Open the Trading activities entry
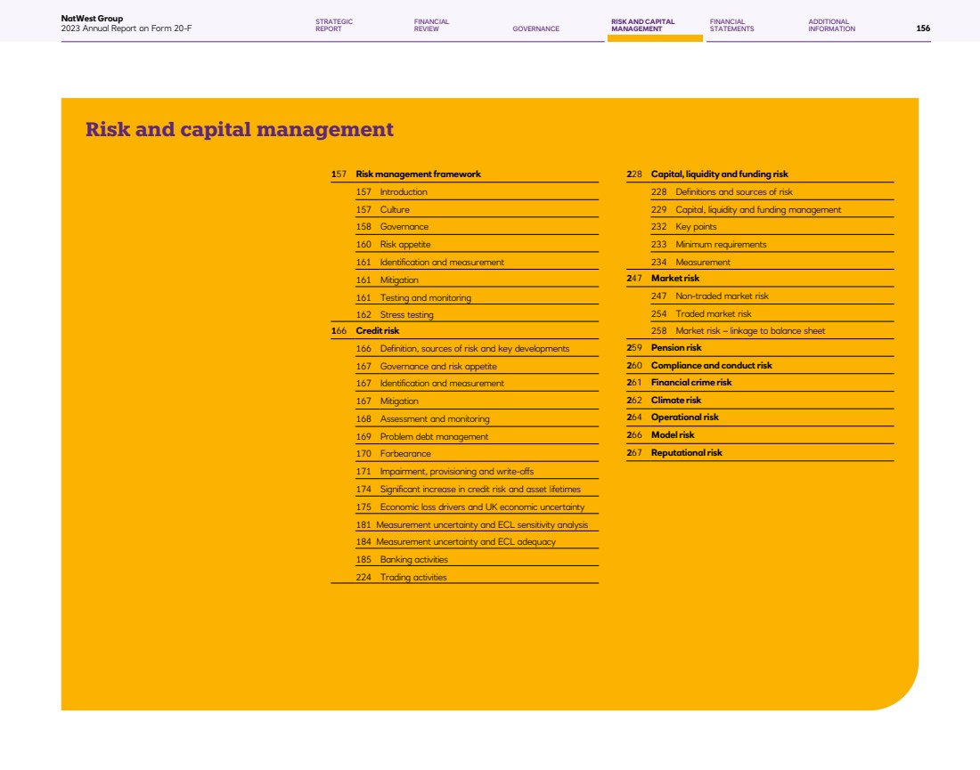 coord(413,578)
